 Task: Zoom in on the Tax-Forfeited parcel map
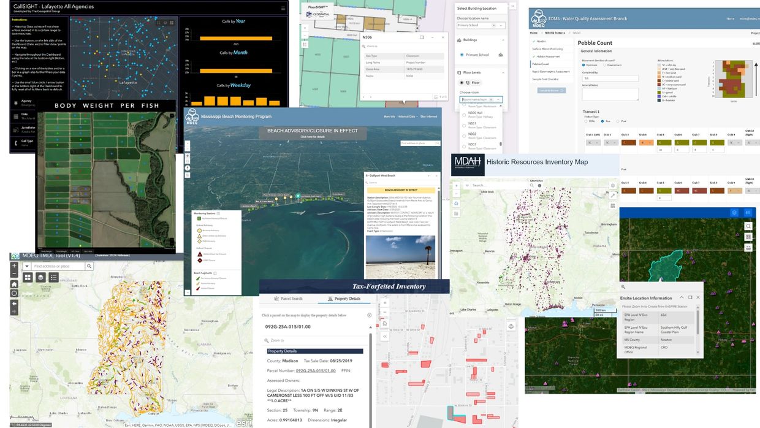(385, 303)
